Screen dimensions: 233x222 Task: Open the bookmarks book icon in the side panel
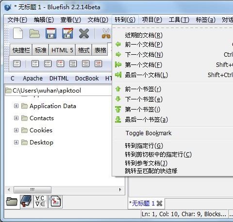coord(26,201)
